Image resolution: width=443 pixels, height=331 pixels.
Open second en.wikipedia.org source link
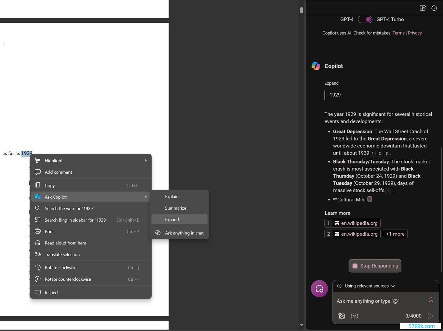click(x=352, y=234)
